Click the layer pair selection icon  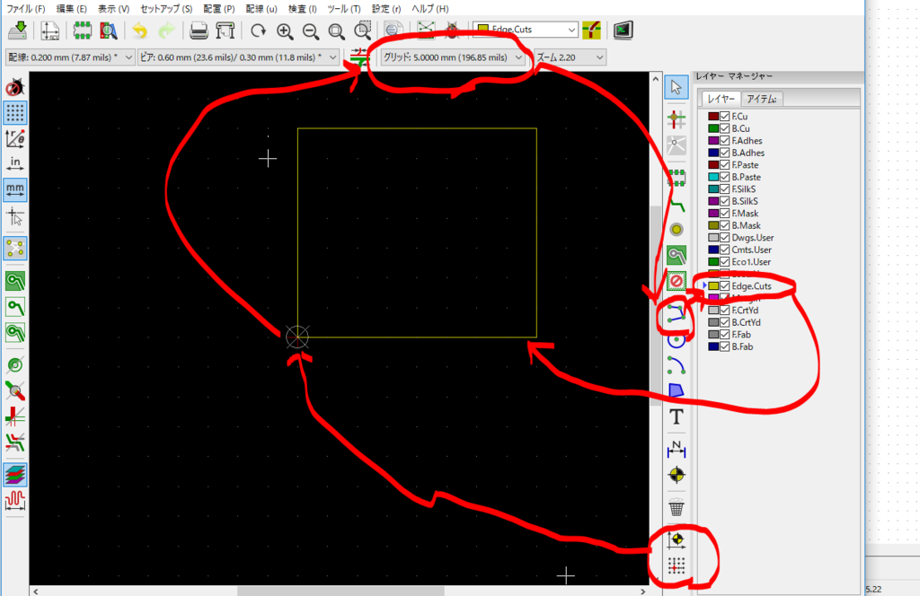coord(592,30)
